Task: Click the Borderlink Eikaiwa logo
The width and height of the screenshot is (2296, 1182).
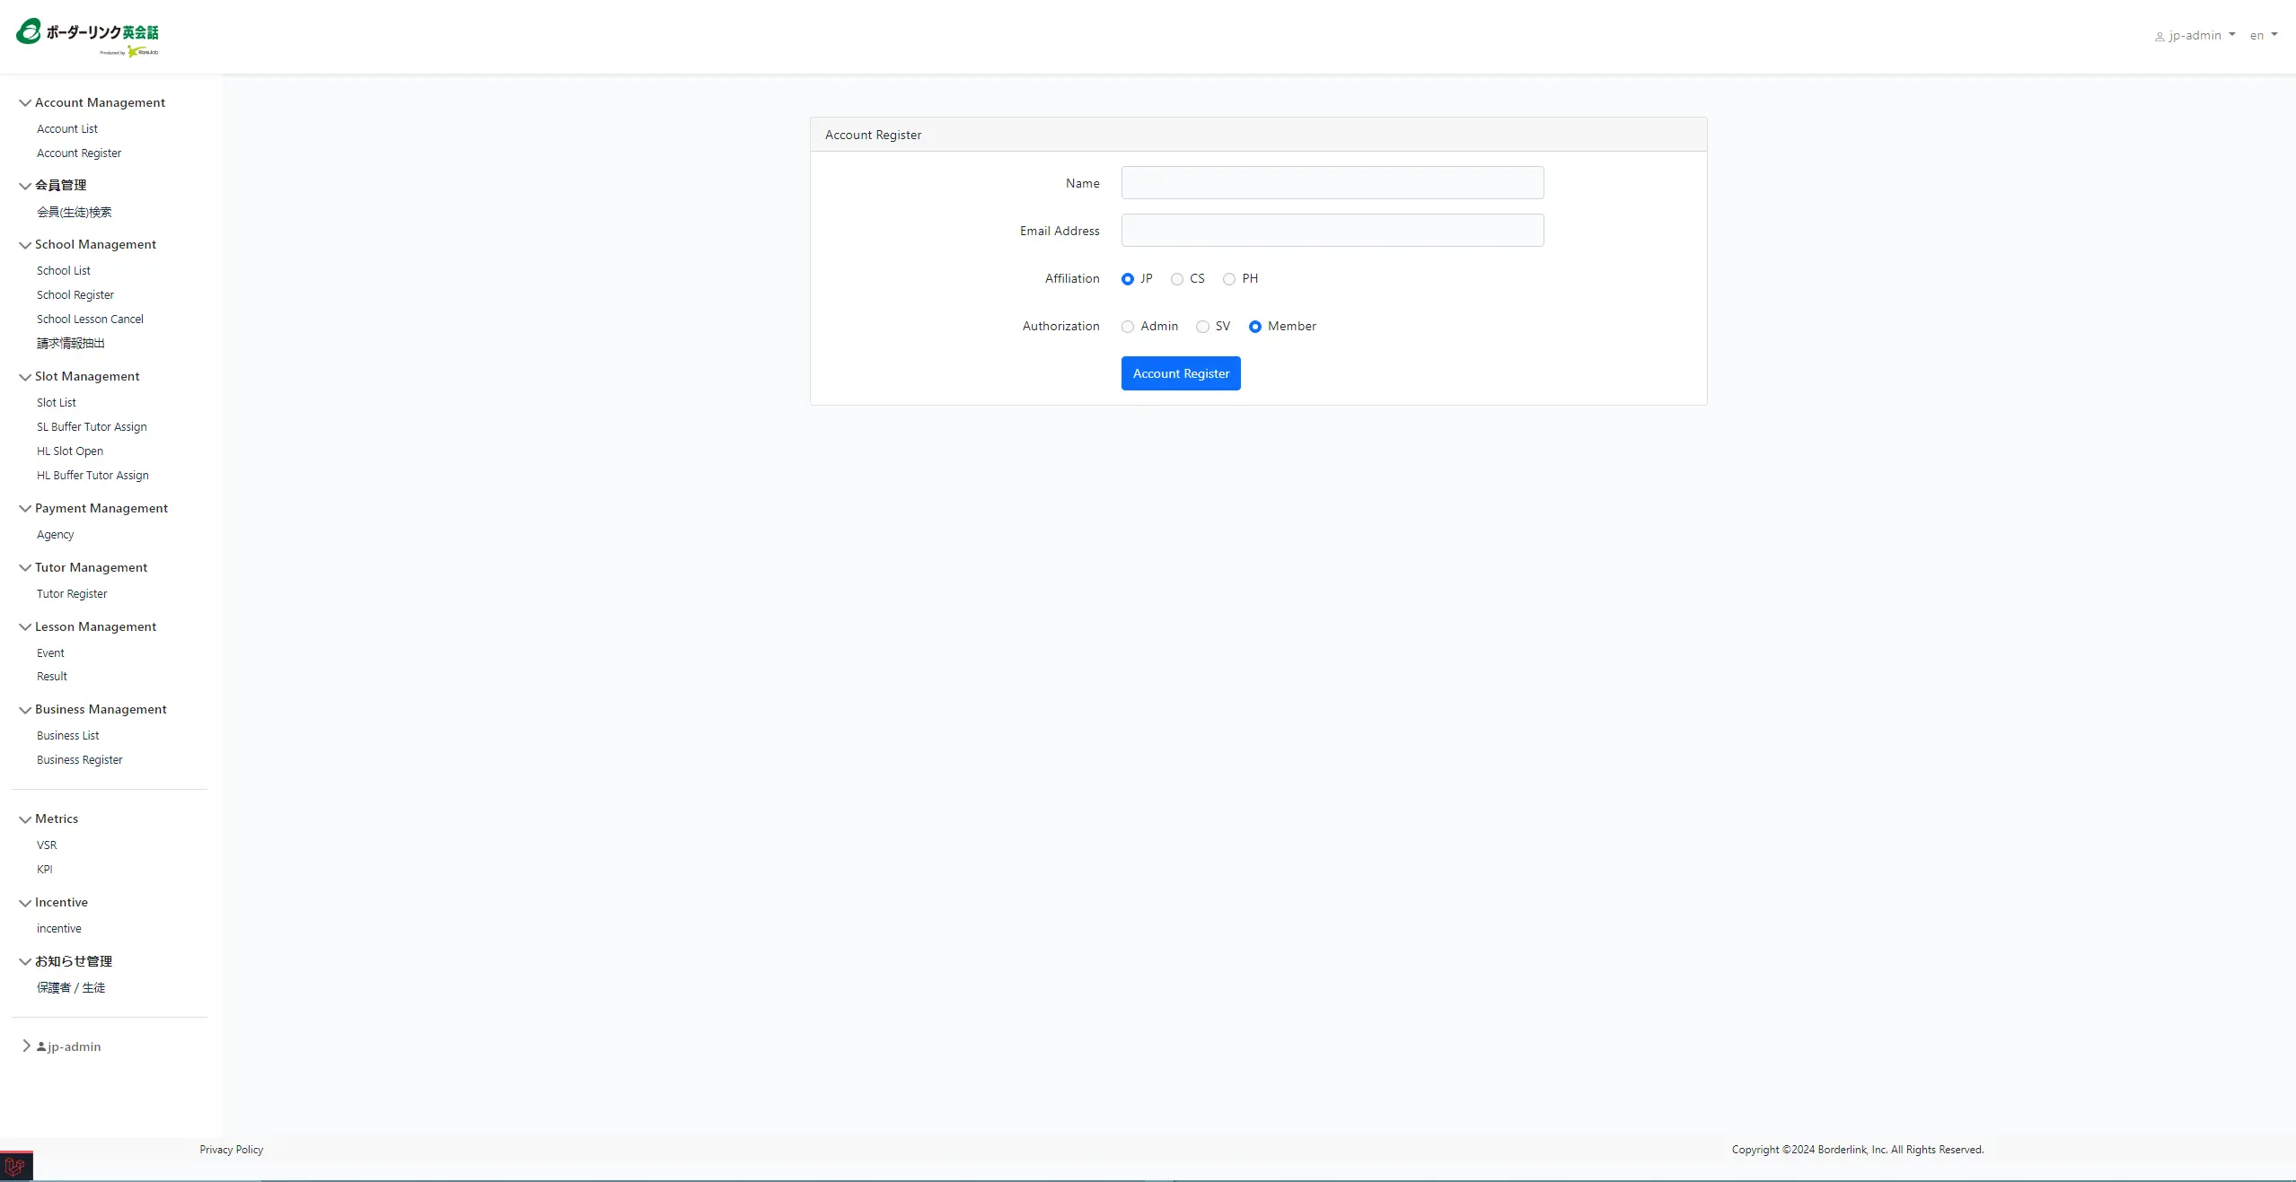Action: coord(87,36)
